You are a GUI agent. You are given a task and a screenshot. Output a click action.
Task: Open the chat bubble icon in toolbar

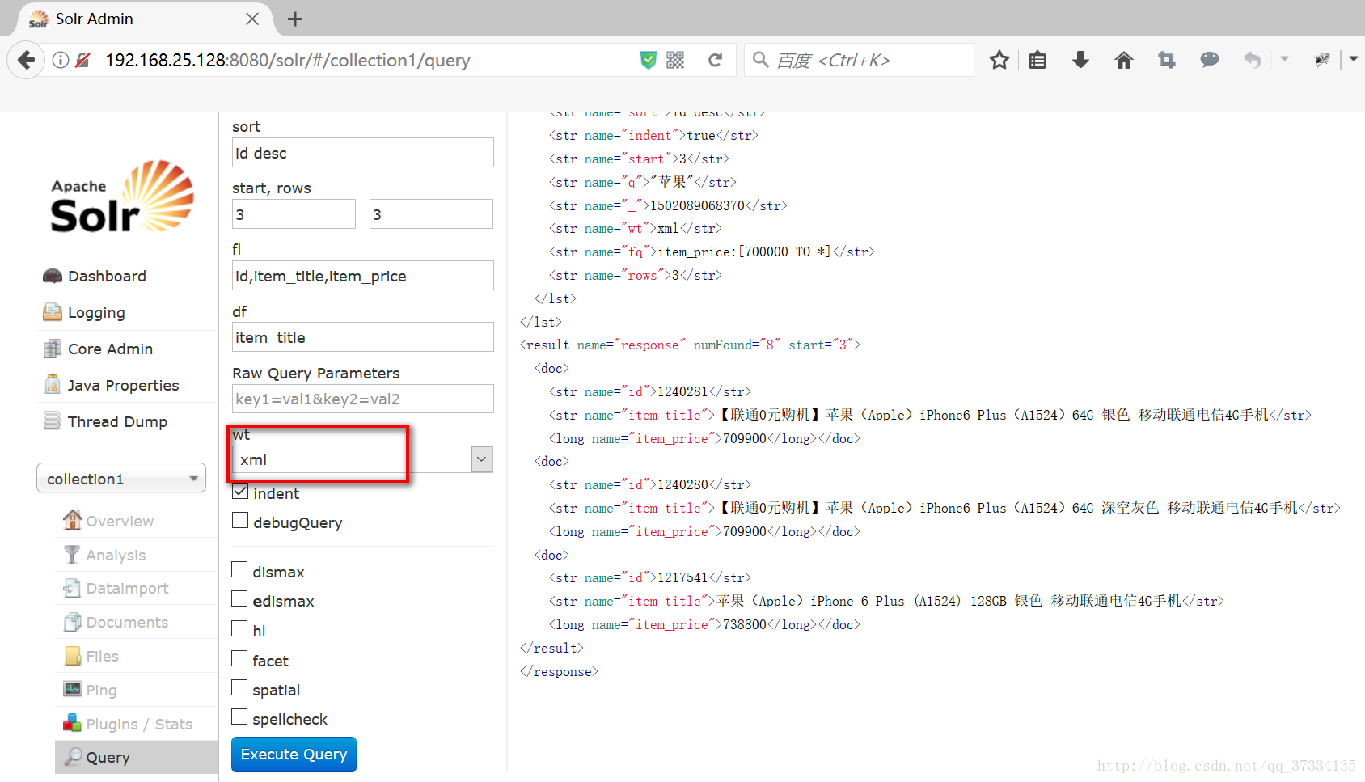tap(1210, 60)
